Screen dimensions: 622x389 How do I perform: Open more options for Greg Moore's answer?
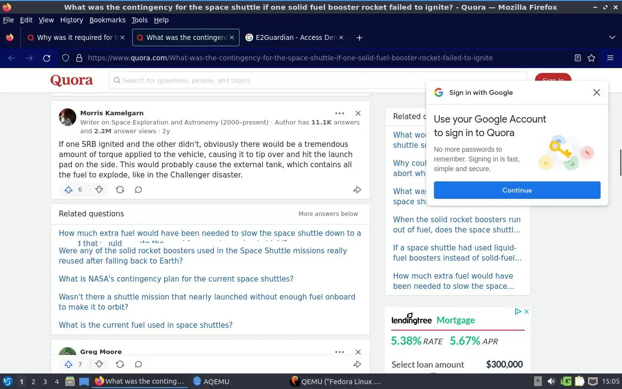tap(340, 352)
